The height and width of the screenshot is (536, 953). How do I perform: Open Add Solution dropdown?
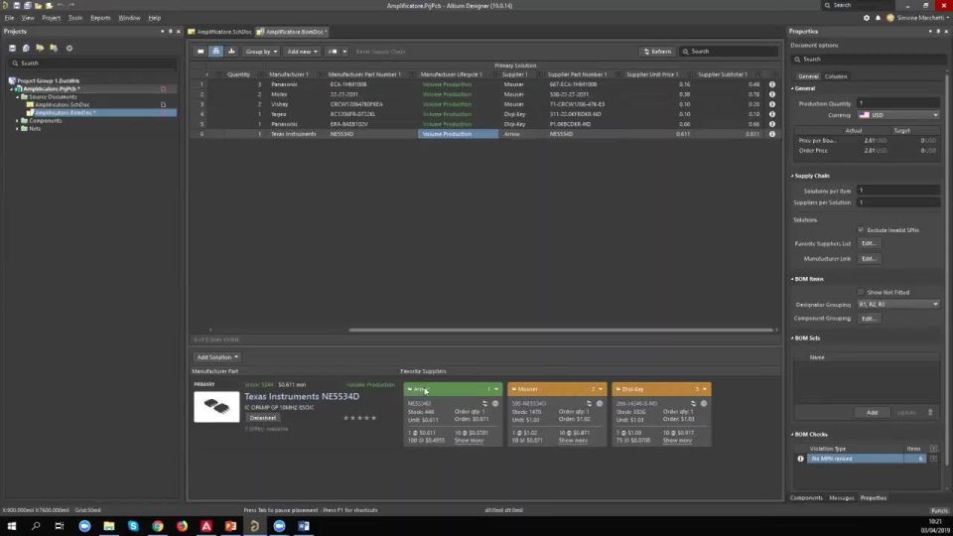(217, 357)
